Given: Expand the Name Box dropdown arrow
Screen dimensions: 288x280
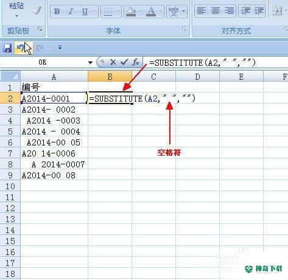Looking at the screenshot, I should pos(90,63).
